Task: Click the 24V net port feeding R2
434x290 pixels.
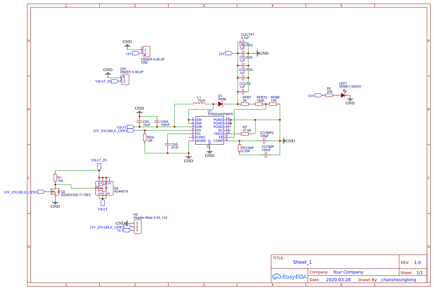Action: pyautogui.click(x=318, y=95)
